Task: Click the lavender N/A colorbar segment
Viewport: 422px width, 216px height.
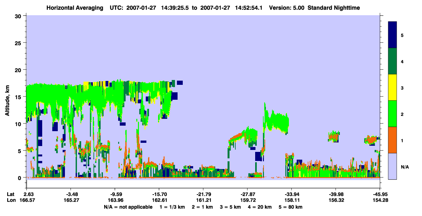Action: coord(392,166)
